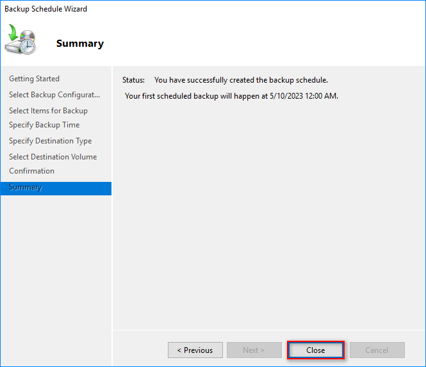Select the highlighted Summary step
Viewport: 426px width, 367px height.
click(56, 188)
